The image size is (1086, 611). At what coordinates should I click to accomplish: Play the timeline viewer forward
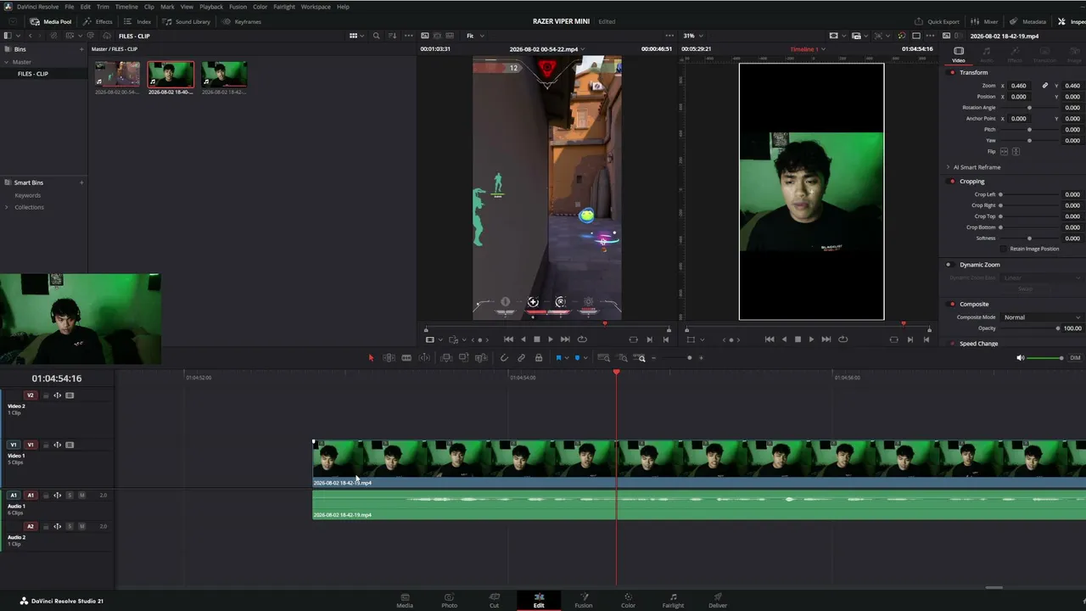[x=811, y=339]
